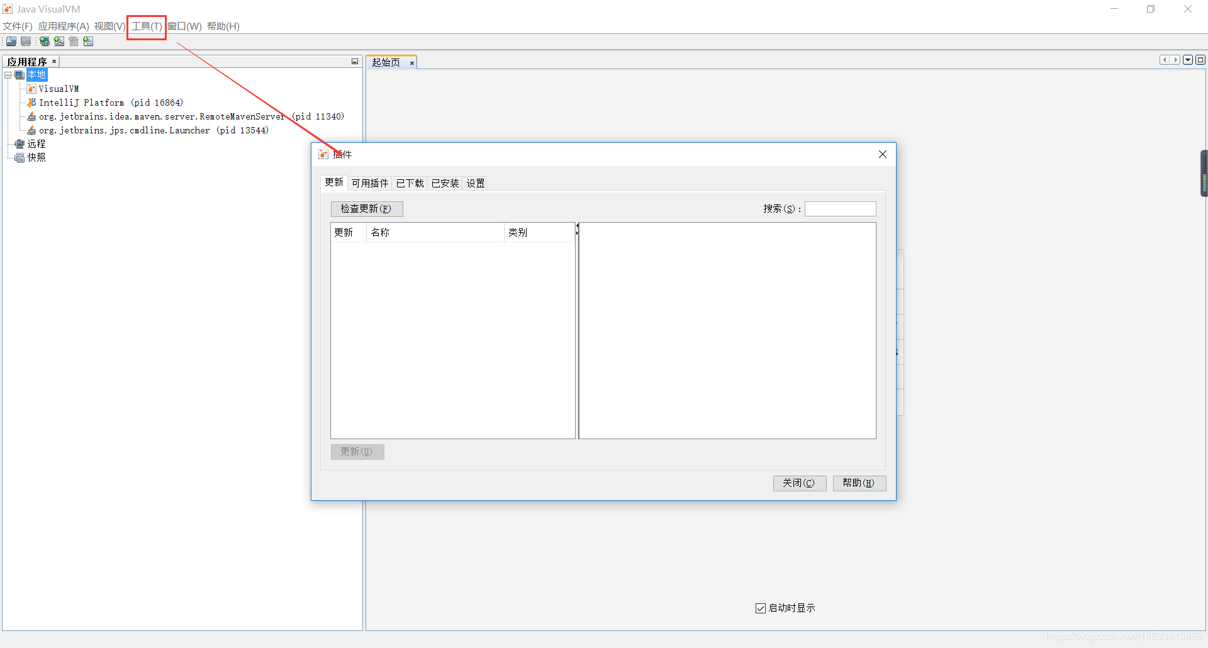Click the 远程 remote hosts icon
Viewport: 1208px width, 648px height.
point(20,144)
